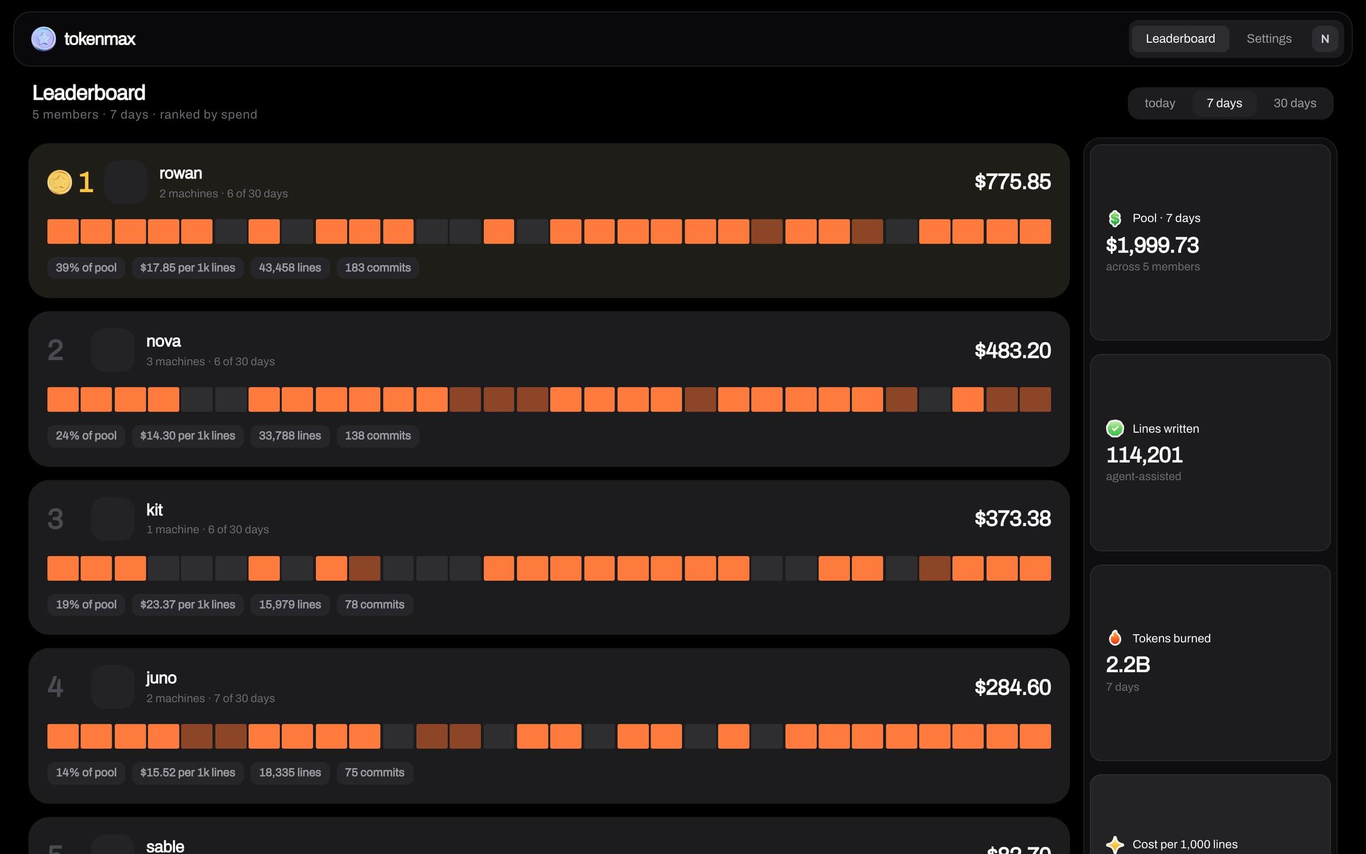Click rowan's avatar placeholder
Image resolution: width=1366 pixels, height=854 pixels.
(126, 182)
